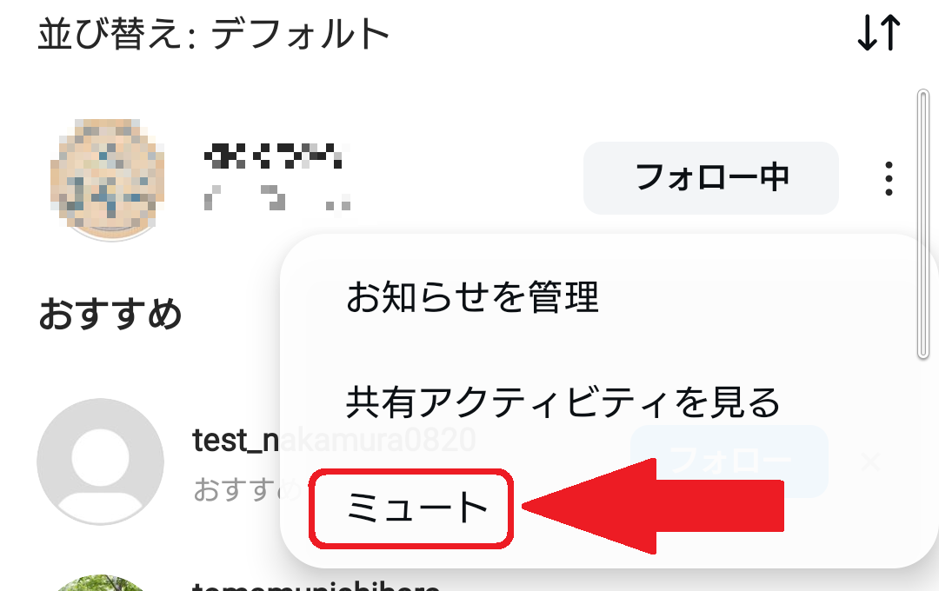The width and height of the screenshot is (939, 591).
Task: Click the partially visible green avatar at the bottom
Action: (x=101, y=583)
